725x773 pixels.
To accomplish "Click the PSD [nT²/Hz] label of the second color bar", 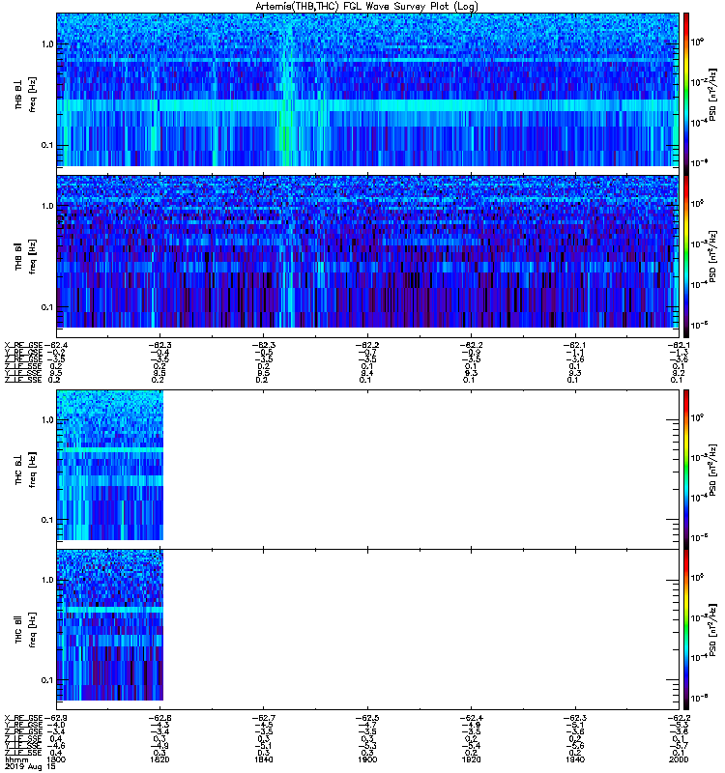I will (712, 256).
